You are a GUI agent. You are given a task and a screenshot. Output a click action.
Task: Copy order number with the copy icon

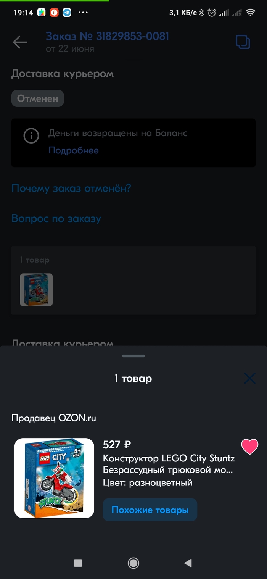(243, 42)
